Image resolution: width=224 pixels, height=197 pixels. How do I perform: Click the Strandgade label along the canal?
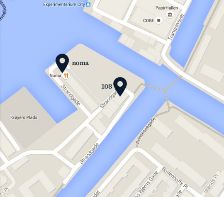coord(89,153)
